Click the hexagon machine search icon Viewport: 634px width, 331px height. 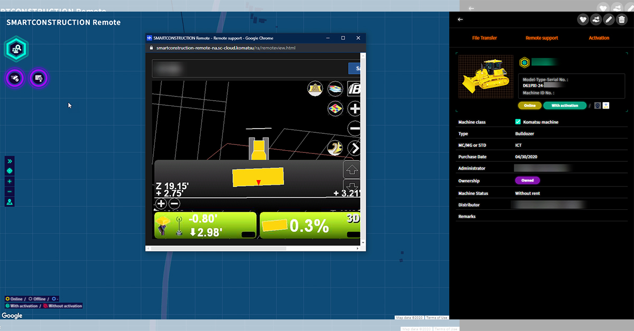coord(16,49)
